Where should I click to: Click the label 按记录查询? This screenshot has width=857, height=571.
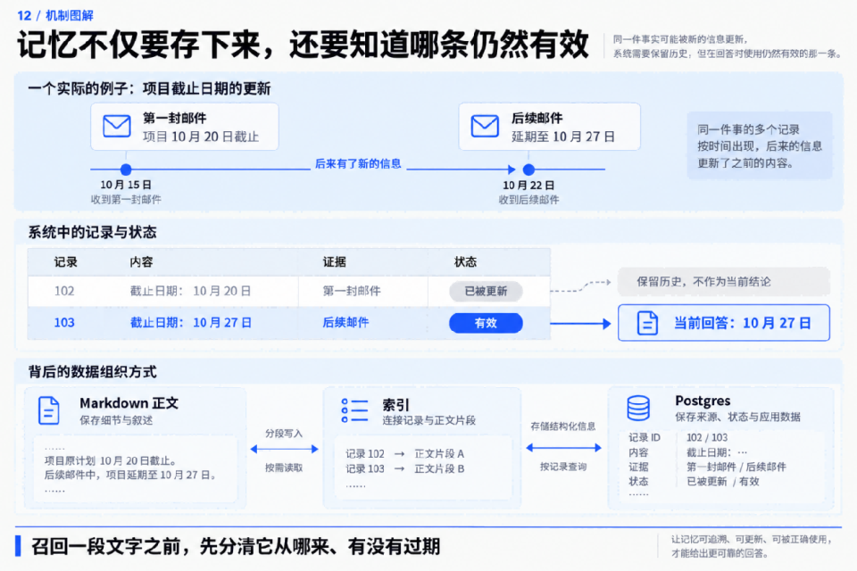click(563, 467)
